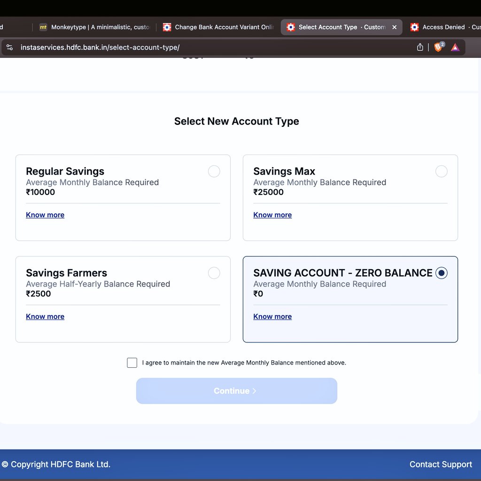Click the Select Account Type tab
The height and width of the screenshot is (481, 481).
341,27
